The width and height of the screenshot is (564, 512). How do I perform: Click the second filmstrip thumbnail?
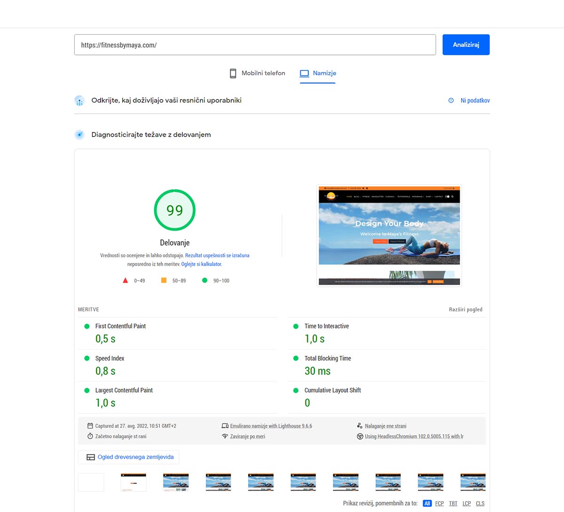pos(133,482)
